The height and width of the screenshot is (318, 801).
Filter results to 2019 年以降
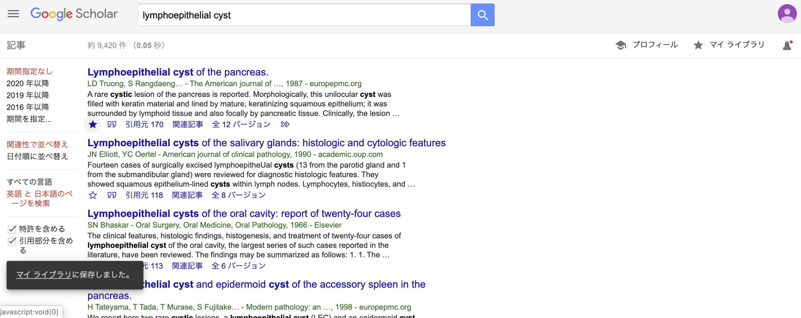28,95
